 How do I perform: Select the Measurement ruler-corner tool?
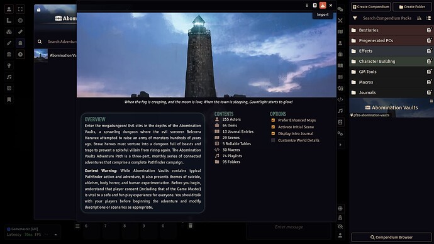point(9,21)
